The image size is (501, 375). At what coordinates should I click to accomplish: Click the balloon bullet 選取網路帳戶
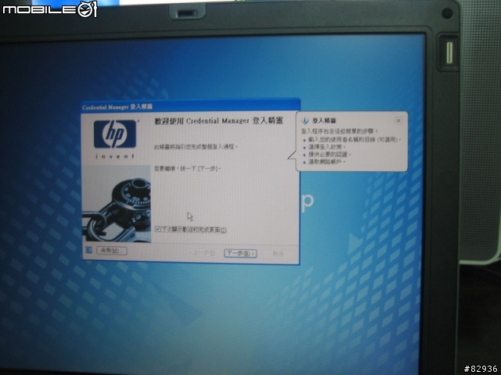click(x=327, y=162)
